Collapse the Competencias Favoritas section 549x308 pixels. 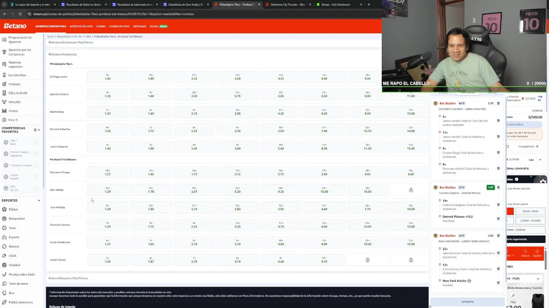tap(39, 130)
